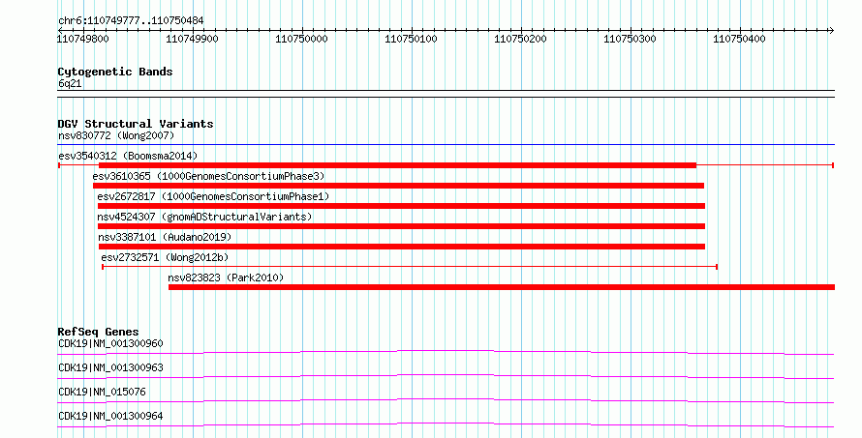Open transcript CDK19|NM_001300964 label

tap(110, 416)
